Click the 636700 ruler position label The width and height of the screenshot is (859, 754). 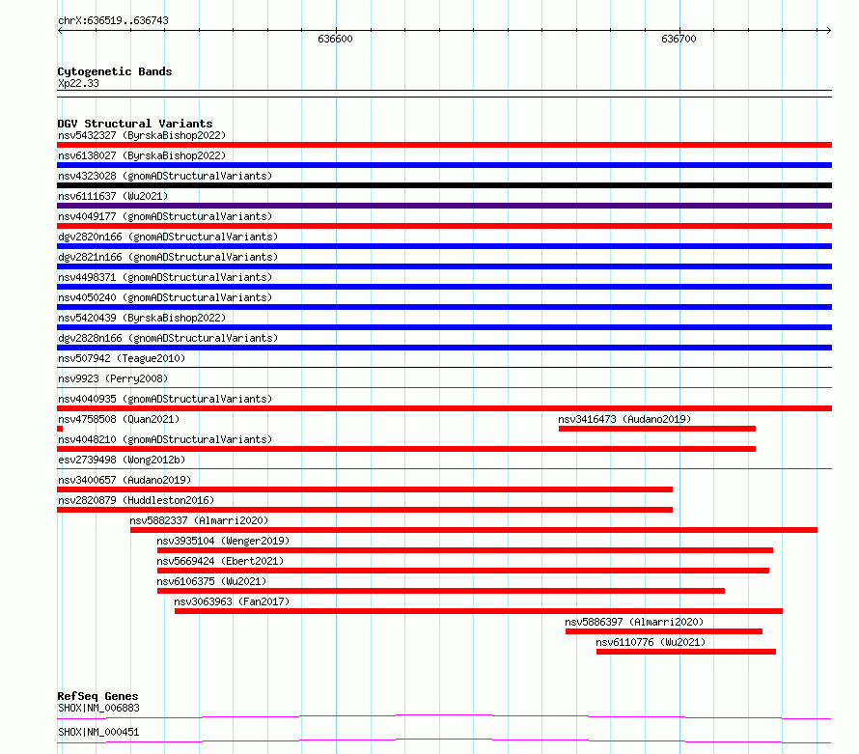click(679, 39)
